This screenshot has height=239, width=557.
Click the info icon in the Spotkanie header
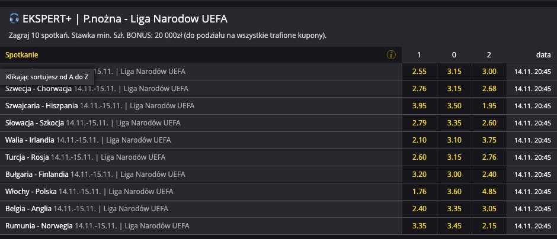(390, 55)
